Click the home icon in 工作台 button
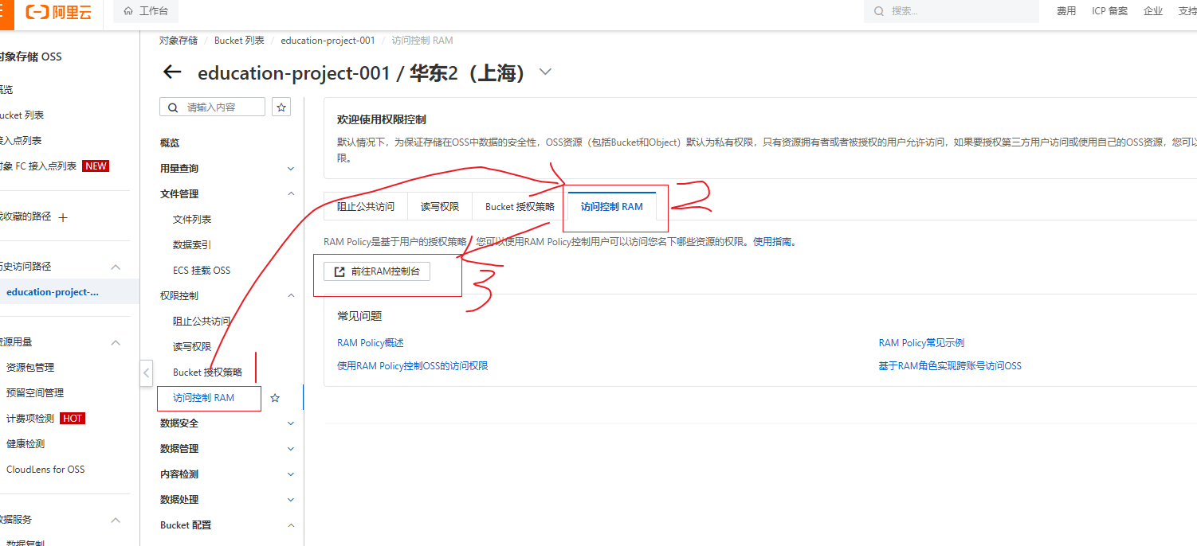The image size is (1197, 546). pyautogui.click(x=128, y=11)
